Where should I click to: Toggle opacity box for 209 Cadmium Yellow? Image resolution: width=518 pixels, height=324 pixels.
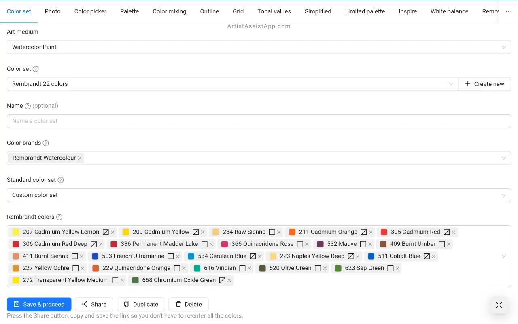[x=195, y=232]
